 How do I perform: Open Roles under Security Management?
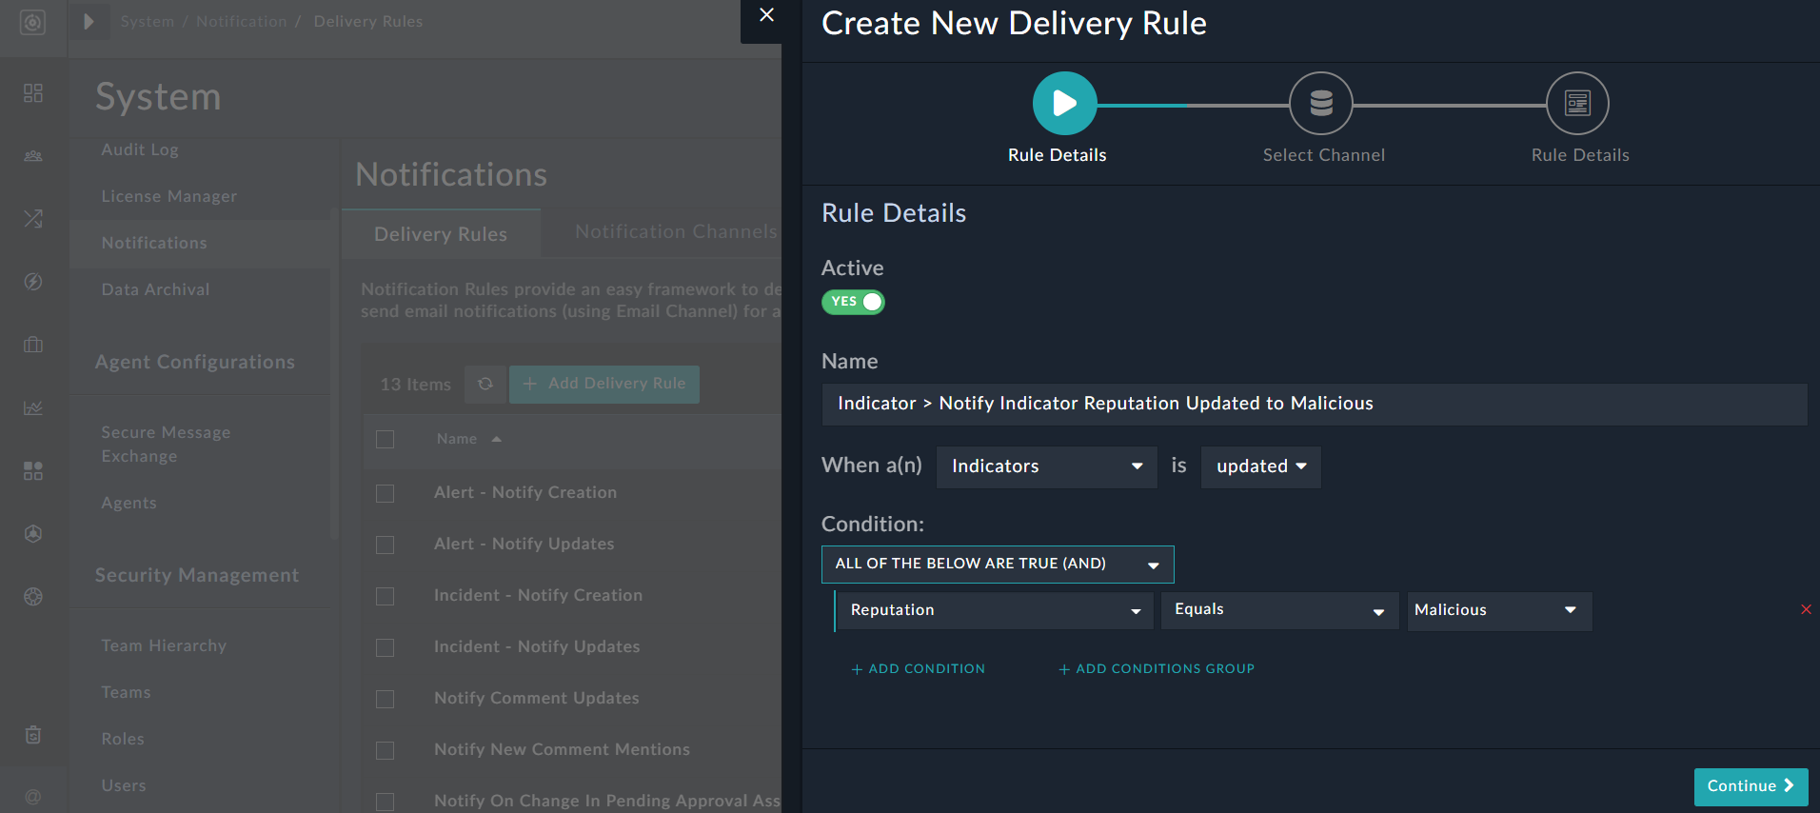click(x=123, y=739)
